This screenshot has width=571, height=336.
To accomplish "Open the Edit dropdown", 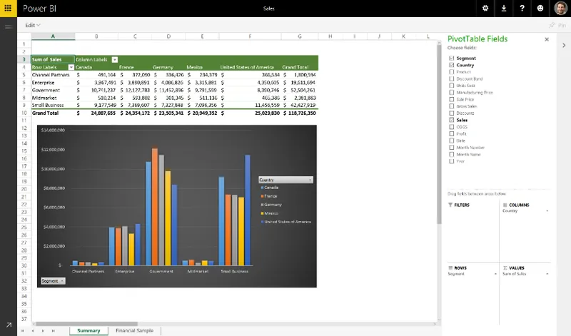I will [32, 25].
